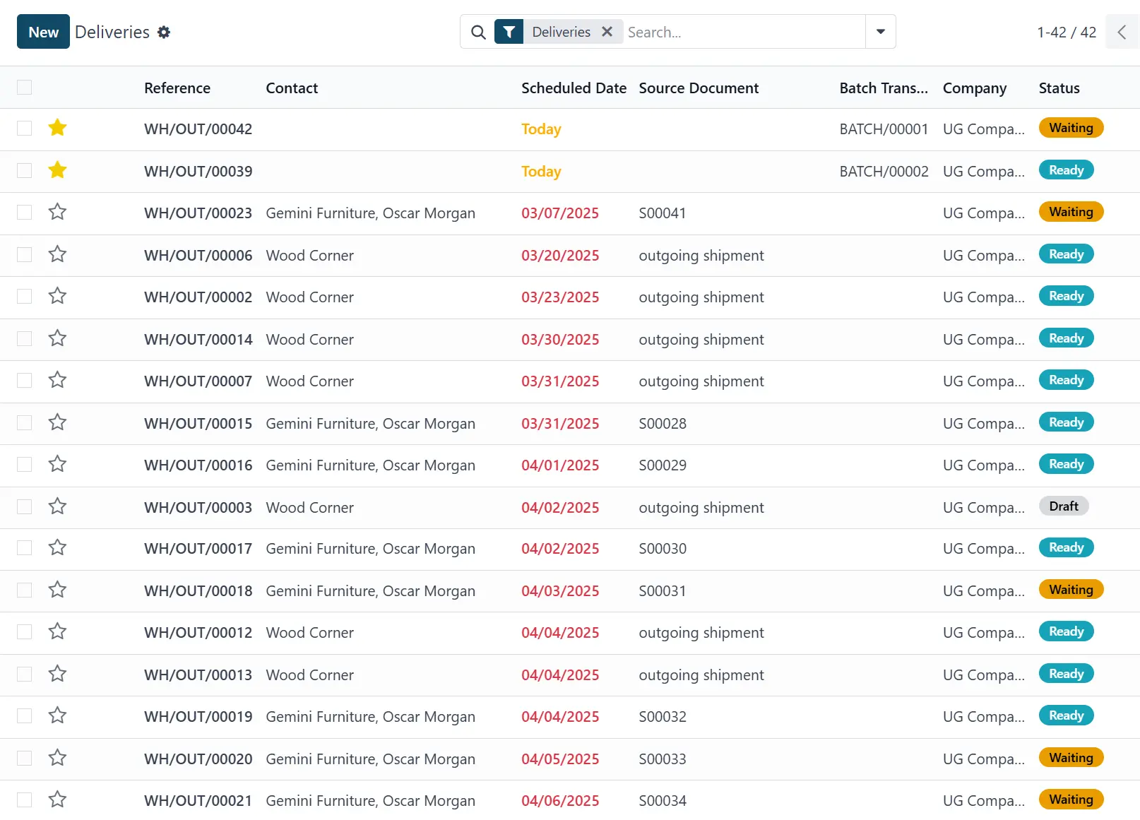The width and height of the screenshot is (1140, 820).
Task: Click the search magnifier icon
Action: click(478, 32)
